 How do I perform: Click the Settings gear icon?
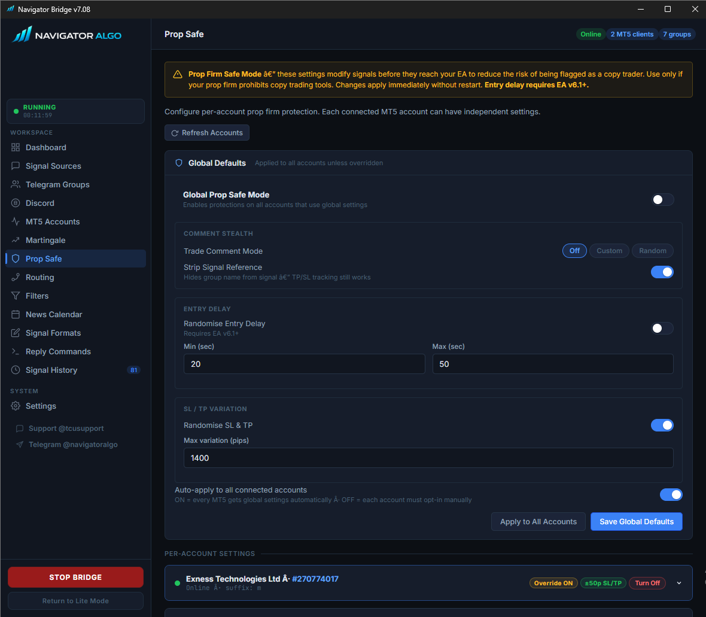click(x=16, y=406)
